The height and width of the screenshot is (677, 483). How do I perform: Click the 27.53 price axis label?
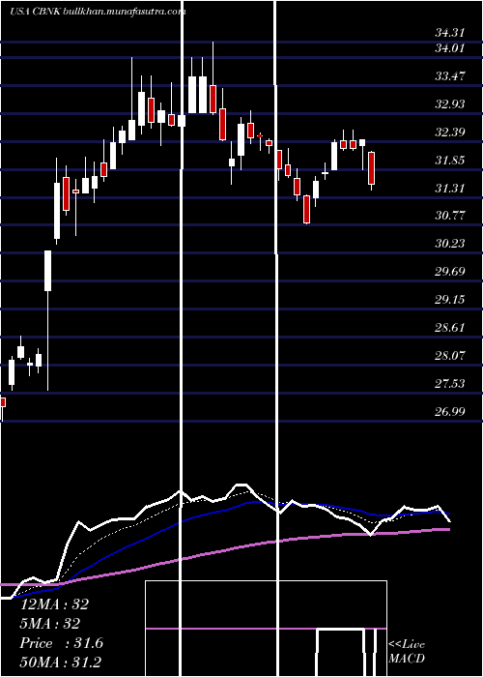[450, 383]
